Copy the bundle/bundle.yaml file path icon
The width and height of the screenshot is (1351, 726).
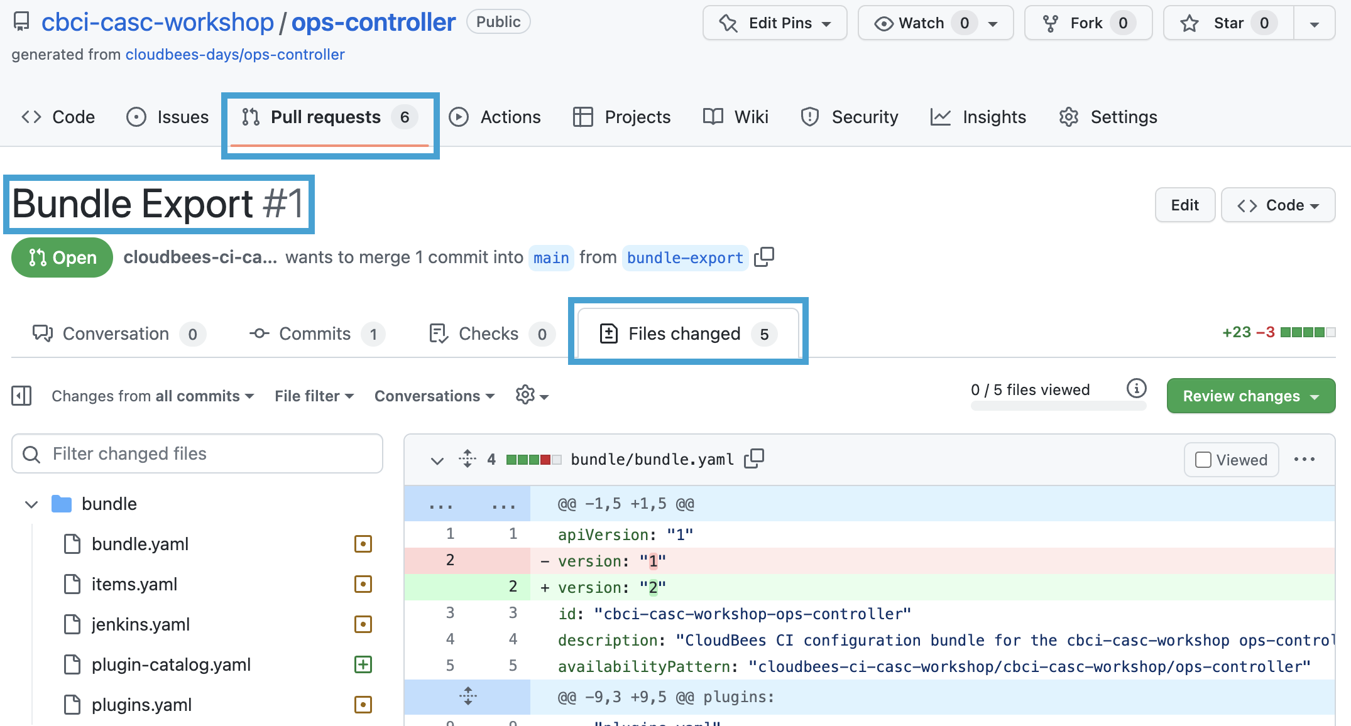[x=754, y=459]
